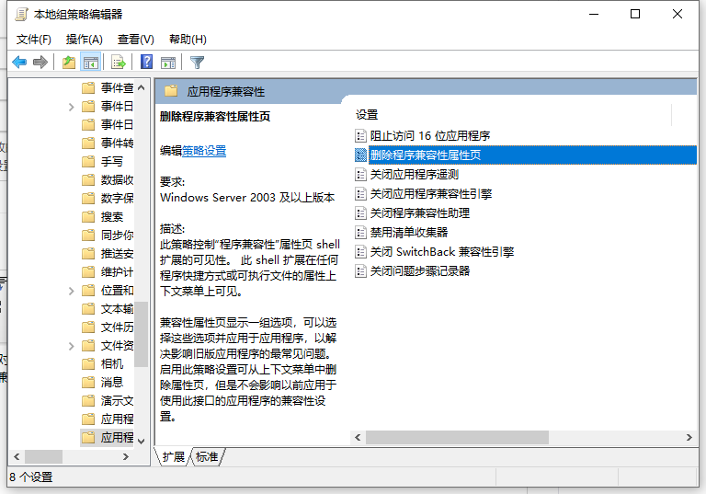Toggle the show/hide console tree icon
706x494 pixels.
[91, 63]
